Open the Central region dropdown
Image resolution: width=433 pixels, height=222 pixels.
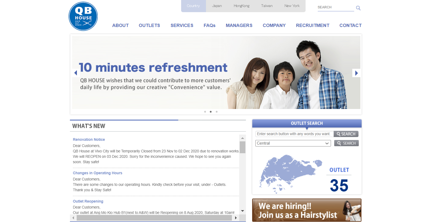point(293,143)
